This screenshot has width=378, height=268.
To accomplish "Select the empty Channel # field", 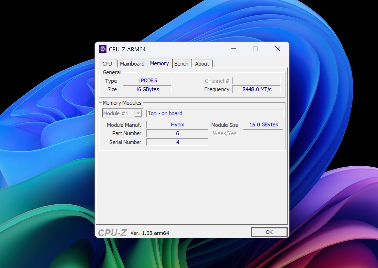I will point(256,81).
